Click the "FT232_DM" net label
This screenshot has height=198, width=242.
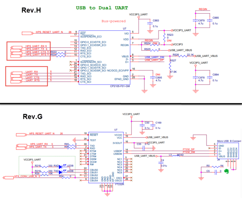pyautogui.click(x=189, y=152)
